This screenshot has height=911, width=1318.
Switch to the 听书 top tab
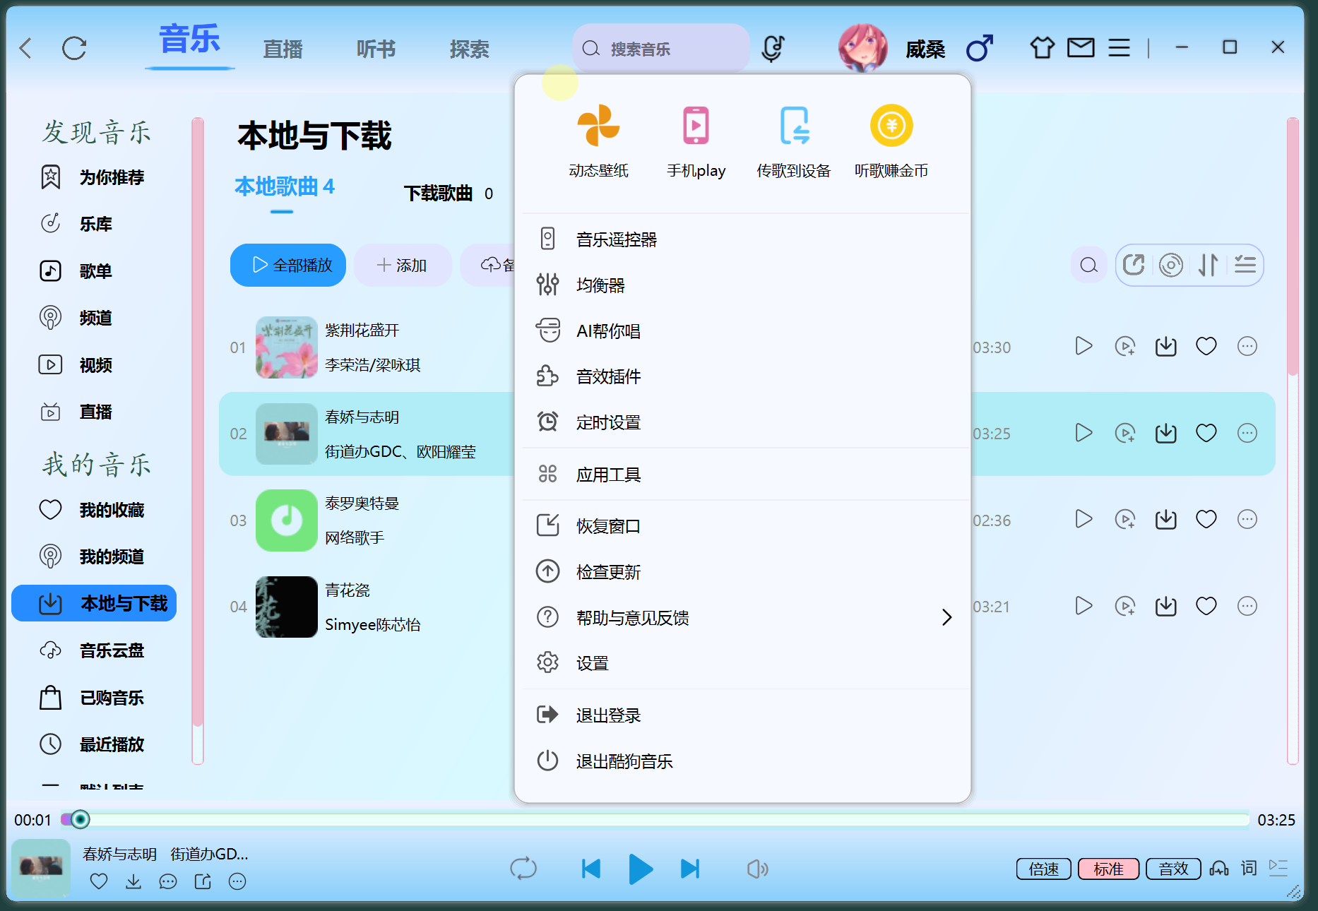coord(376,49)
